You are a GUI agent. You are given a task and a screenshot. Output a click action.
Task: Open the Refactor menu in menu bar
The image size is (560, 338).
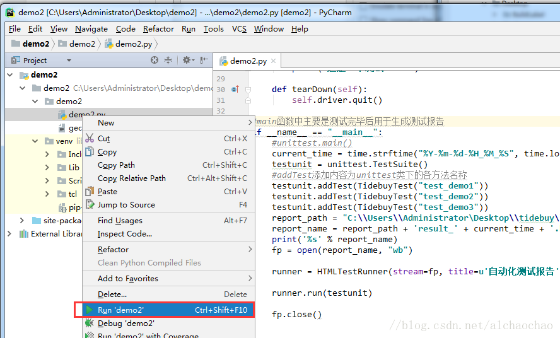tap(158, 29)
